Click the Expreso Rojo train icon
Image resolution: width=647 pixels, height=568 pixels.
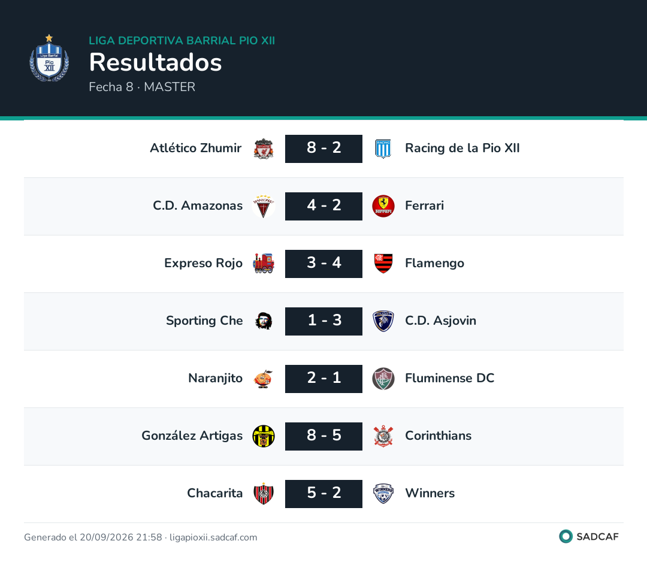pos(263,264)
